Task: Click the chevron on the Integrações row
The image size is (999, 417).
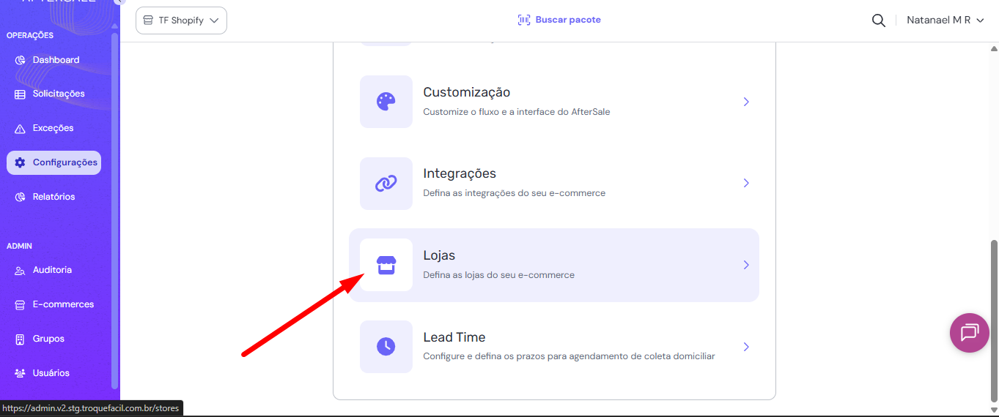Action: coord(746,184)
